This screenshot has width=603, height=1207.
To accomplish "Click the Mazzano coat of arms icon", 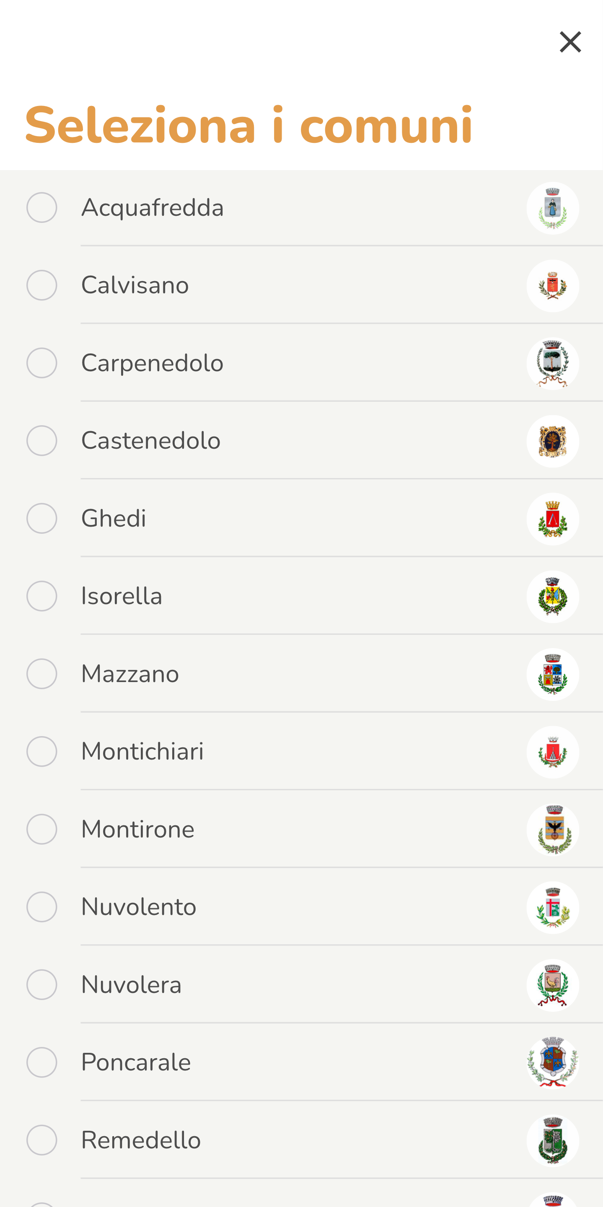I will point(552,674).
